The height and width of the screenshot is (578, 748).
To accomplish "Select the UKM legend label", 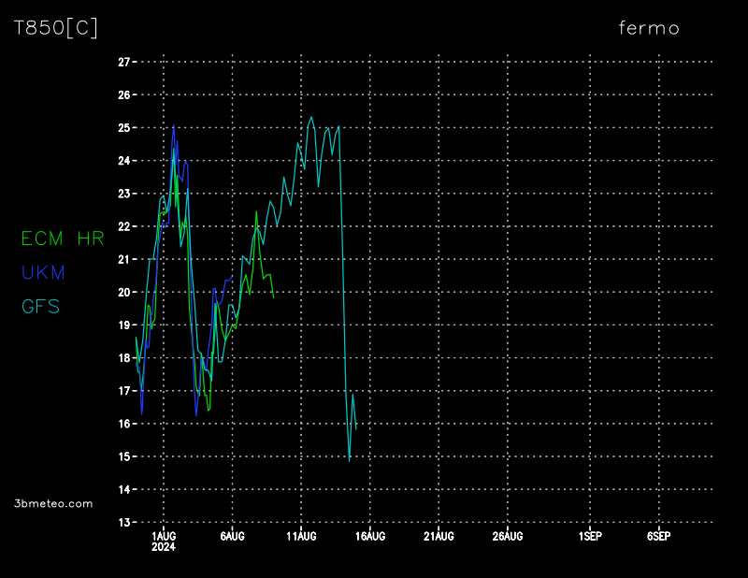I will click(43, 272).
